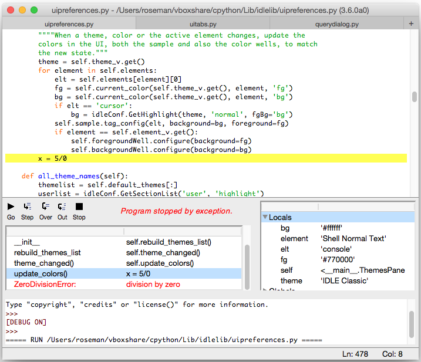421x362 pixels.
Task: Select the bg local variable row
Action: [338, 228]
